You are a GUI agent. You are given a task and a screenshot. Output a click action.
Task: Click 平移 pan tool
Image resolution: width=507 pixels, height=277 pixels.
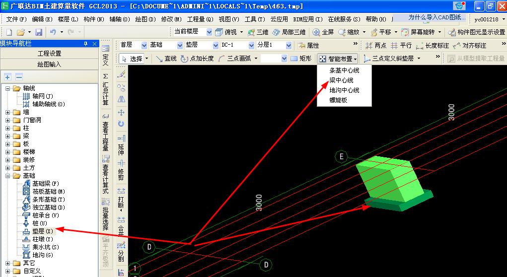pyautogui.click(x=380, y=32)
